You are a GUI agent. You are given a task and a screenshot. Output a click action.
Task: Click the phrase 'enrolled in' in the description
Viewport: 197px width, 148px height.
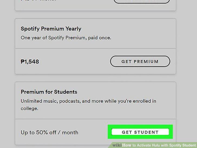tap(145, 101)
